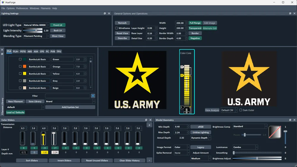Open the File menu
The image size is (297, 167).
coord(3,8)
